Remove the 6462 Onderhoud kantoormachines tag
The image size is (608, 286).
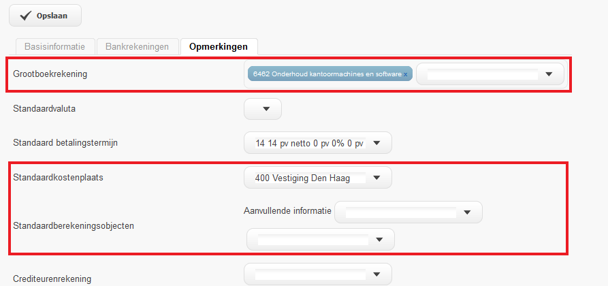(x=405, y=74)
